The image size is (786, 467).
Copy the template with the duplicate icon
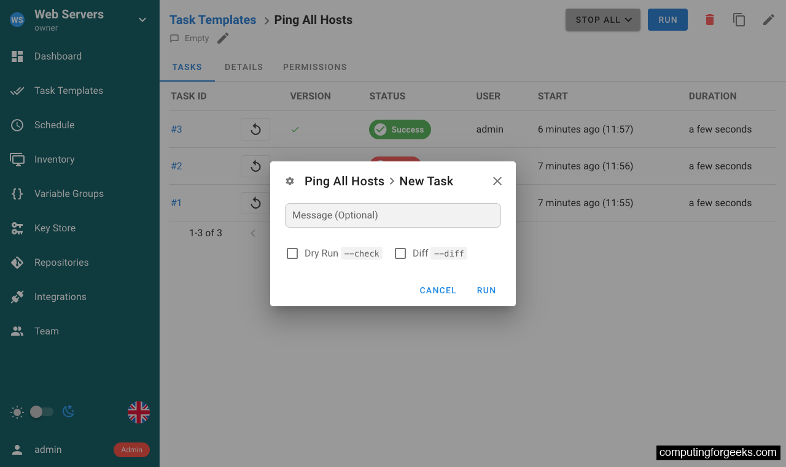coord(739,20)
